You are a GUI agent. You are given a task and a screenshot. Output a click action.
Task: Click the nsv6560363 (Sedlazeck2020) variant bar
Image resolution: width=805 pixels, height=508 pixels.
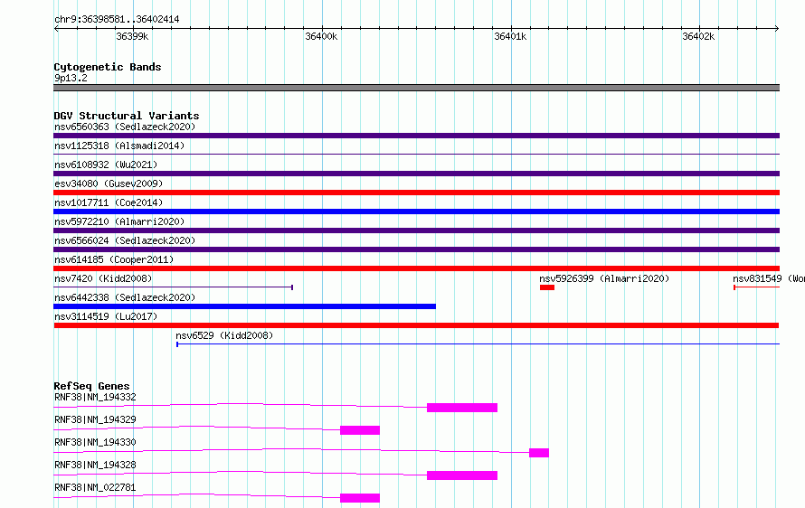(416, 136)
